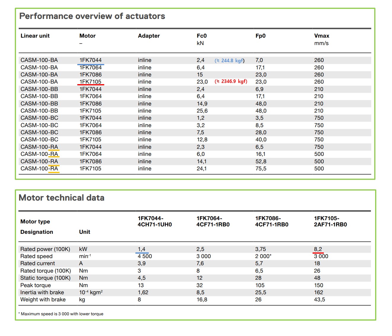392x336 pixels.
Task: Select Fc0 value 12,8 for CASM-100-BC
Action: point(202,140)
